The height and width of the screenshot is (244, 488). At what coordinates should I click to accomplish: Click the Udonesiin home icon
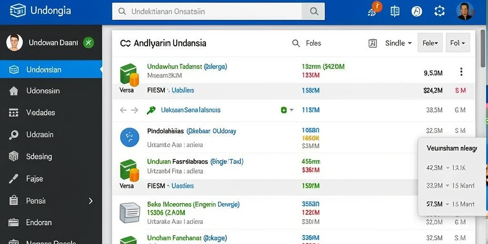[x=14, y=91]
